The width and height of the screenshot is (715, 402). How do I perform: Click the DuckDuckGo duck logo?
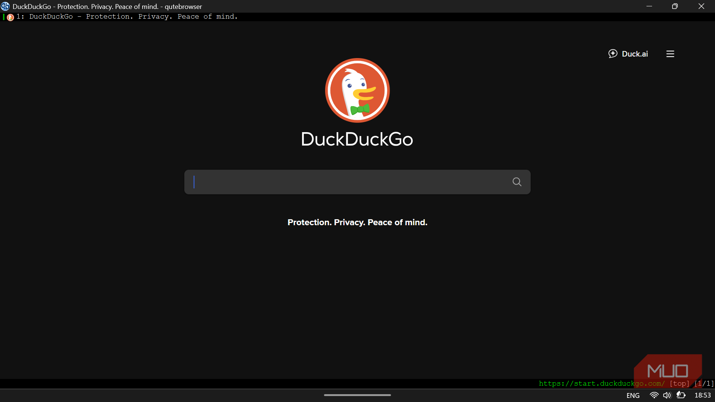pyautogui.click(x=357, y=90)
